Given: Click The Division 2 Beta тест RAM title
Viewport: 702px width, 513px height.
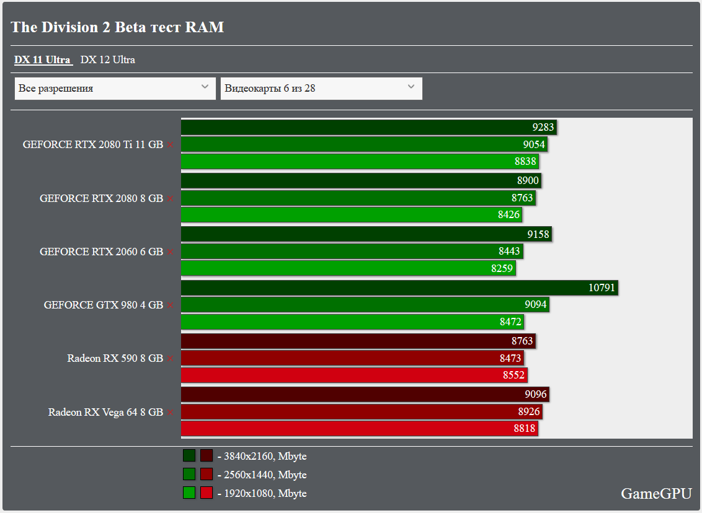Looking at the screenshot, I should (x=117, y=27).
